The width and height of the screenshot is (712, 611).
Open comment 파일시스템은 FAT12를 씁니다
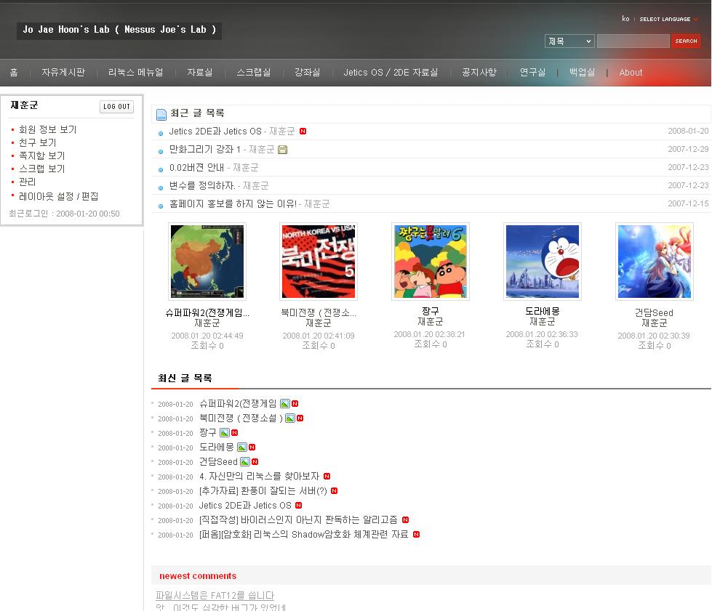[215, 595]
